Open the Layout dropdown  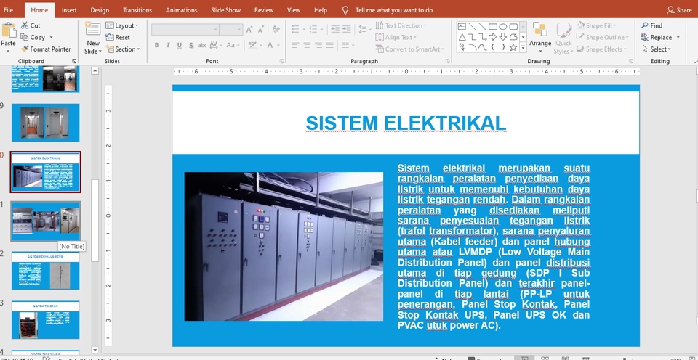pos(122,25)
